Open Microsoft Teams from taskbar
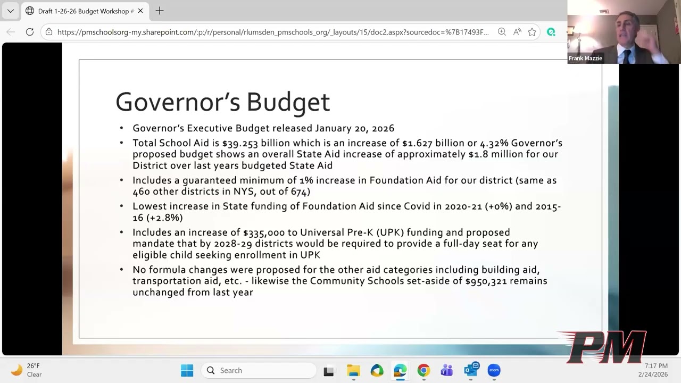 (x=447, y=371)
